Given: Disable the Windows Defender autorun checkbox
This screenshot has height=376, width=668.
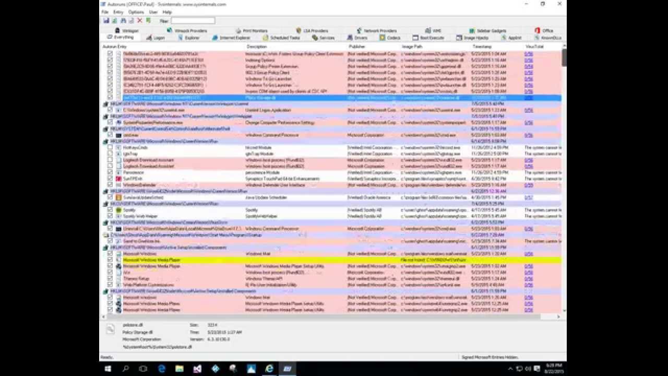Looking at the screenshot, I should pyautogui.click(x=110, y=185).
